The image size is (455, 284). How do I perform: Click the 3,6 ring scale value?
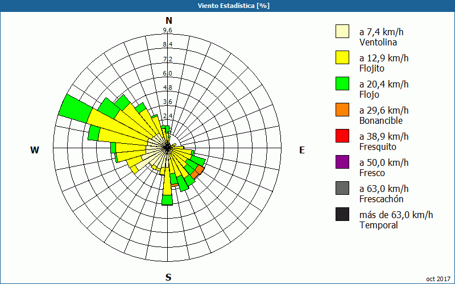click(x=167, y=102)
